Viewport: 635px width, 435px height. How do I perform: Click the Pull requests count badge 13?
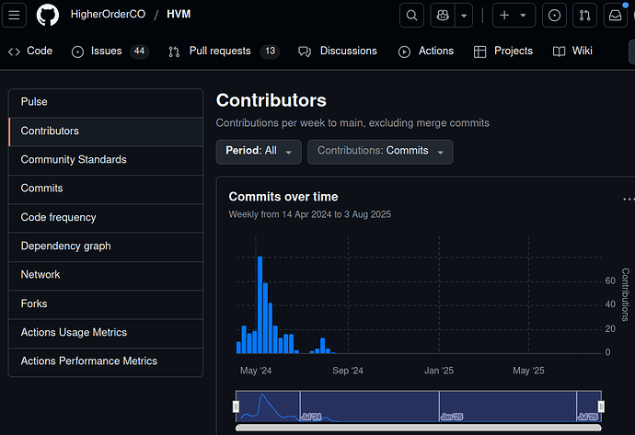point(271,51)
